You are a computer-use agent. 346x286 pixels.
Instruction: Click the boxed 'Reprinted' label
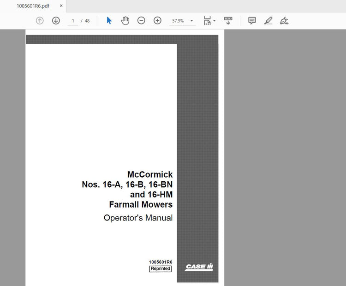click(x=161, y=268)
